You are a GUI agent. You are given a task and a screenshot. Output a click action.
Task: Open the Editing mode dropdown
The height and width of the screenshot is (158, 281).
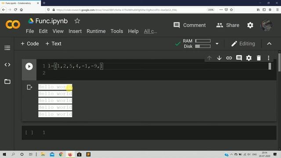click(x=243, y=43)
